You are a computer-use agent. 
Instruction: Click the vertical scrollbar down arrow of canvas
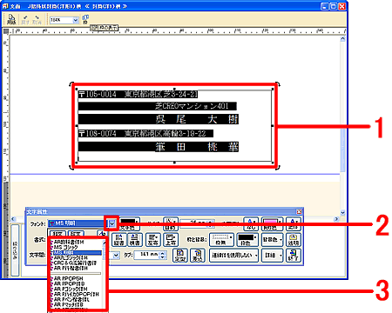pos(343,212)
